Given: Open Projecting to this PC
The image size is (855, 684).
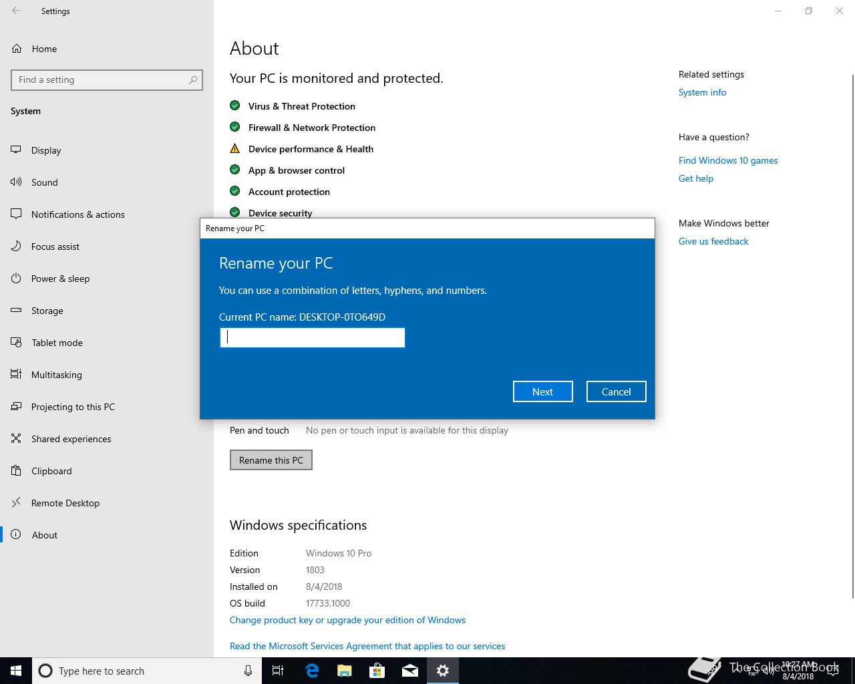Looking at the screenshot, I should tap(107, 407).
